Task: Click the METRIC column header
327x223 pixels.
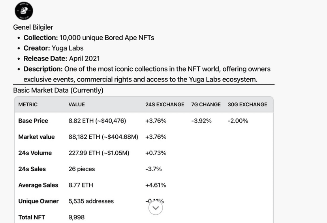Action: tap(28, 105)
